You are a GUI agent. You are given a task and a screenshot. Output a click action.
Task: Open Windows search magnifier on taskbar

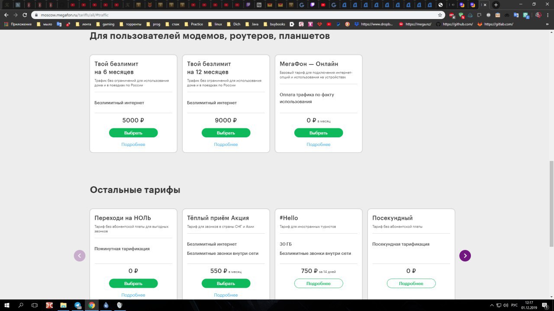coord(21,305)
